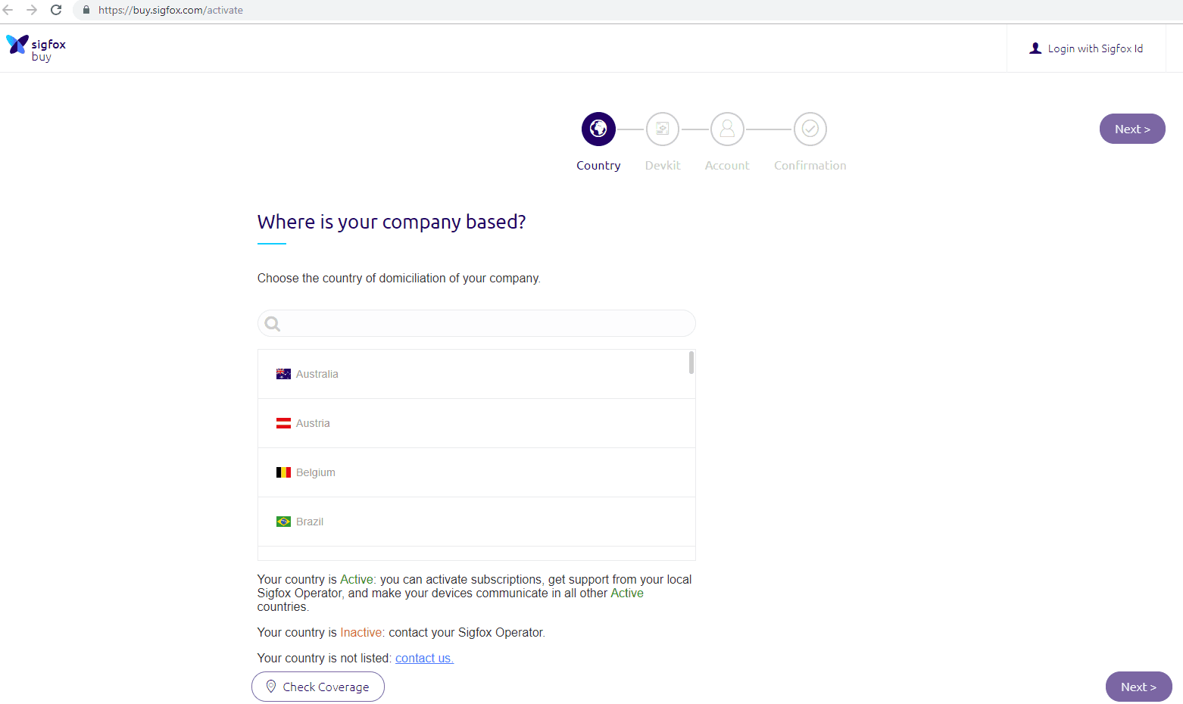Click the Australia flag icon
The image size is (1183, 704).
pos(283,374)
